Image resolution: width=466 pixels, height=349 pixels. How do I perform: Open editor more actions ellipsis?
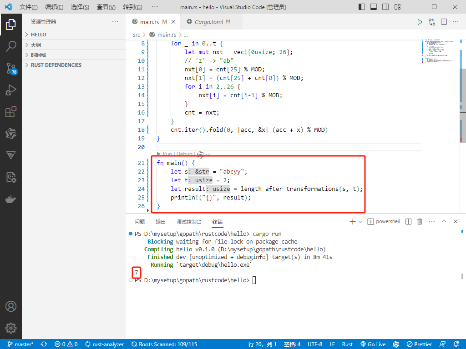456,22
